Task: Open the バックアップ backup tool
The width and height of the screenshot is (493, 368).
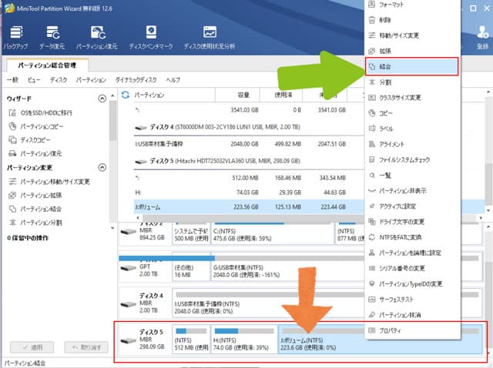Action: 15,38
